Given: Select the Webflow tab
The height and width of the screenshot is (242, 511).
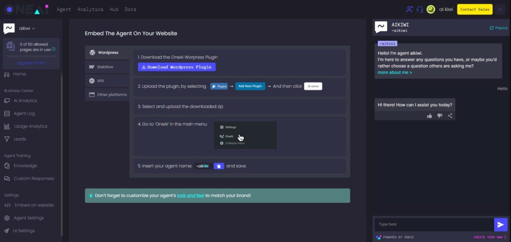Looking at the screenshot, I should (x=107, y=67).
